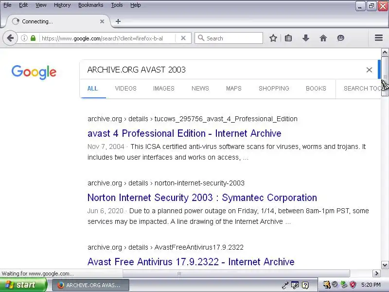Open site information via the info icon
This screenshot has height=292, width=389.
24,38
